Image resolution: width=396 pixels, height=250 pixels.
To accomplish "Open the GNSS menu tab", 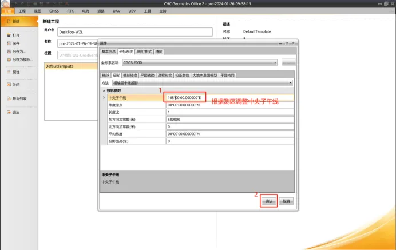I will (x=54, y=11).
